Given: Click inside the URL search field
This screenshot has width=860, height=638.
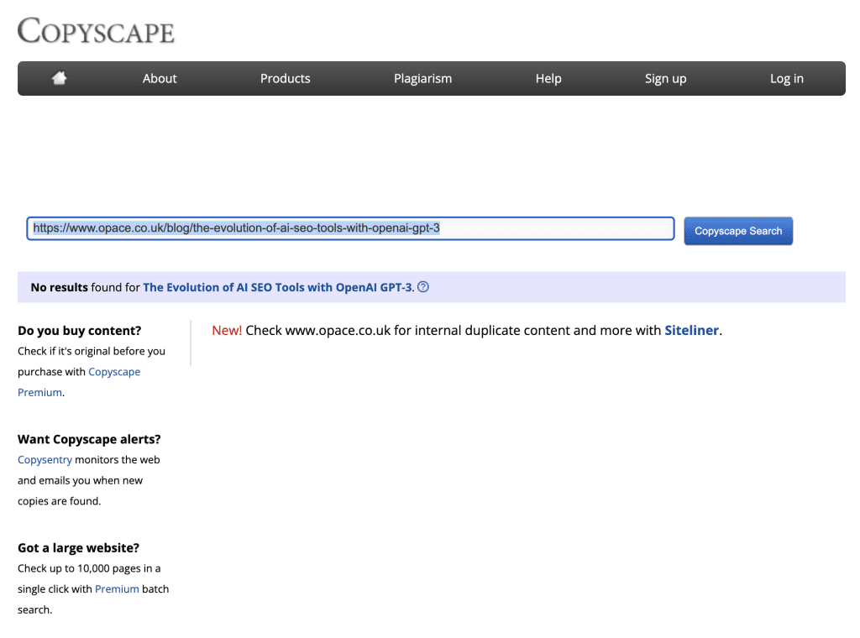Looking at the screenshot, I should tap(350, 227).
